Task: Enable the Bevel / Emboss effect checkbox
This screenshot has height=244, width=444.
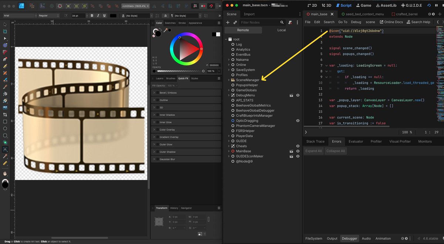Action: pyautogui.click(x=157, y=93)
